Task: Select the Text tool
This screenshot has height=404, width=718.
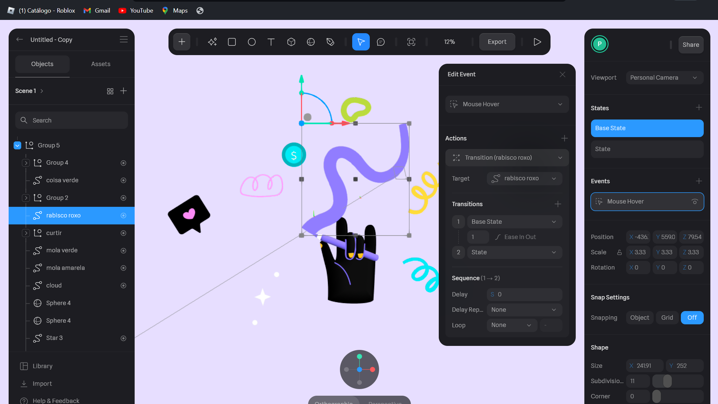Action: (271, 42)
